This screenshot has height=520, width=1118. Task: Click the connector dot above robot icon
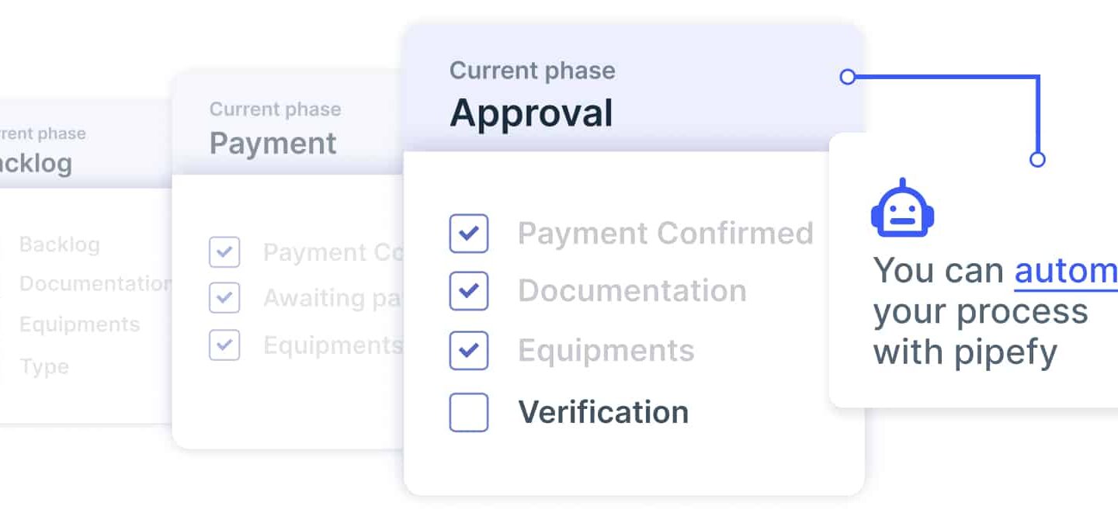[1037, 160]
